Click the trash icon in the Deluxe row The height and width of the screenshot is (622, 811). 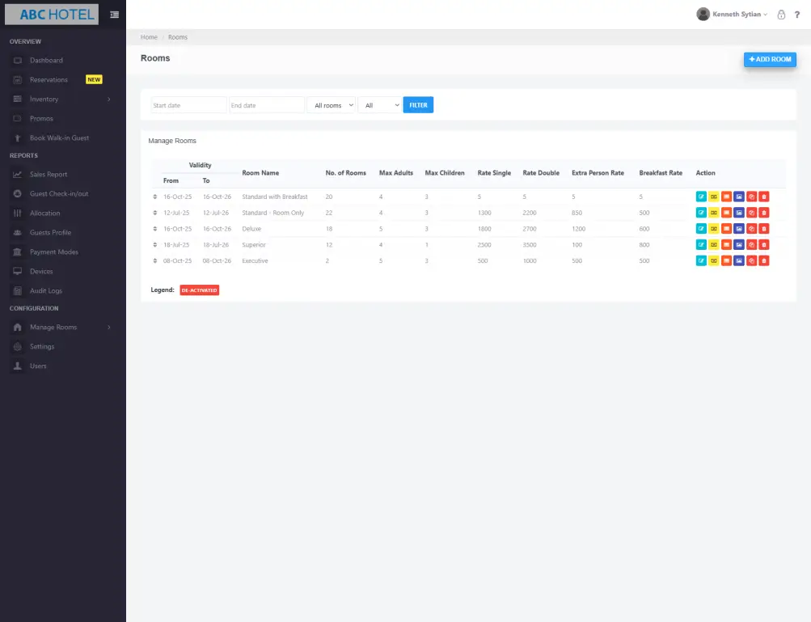[x=764, y=229]
